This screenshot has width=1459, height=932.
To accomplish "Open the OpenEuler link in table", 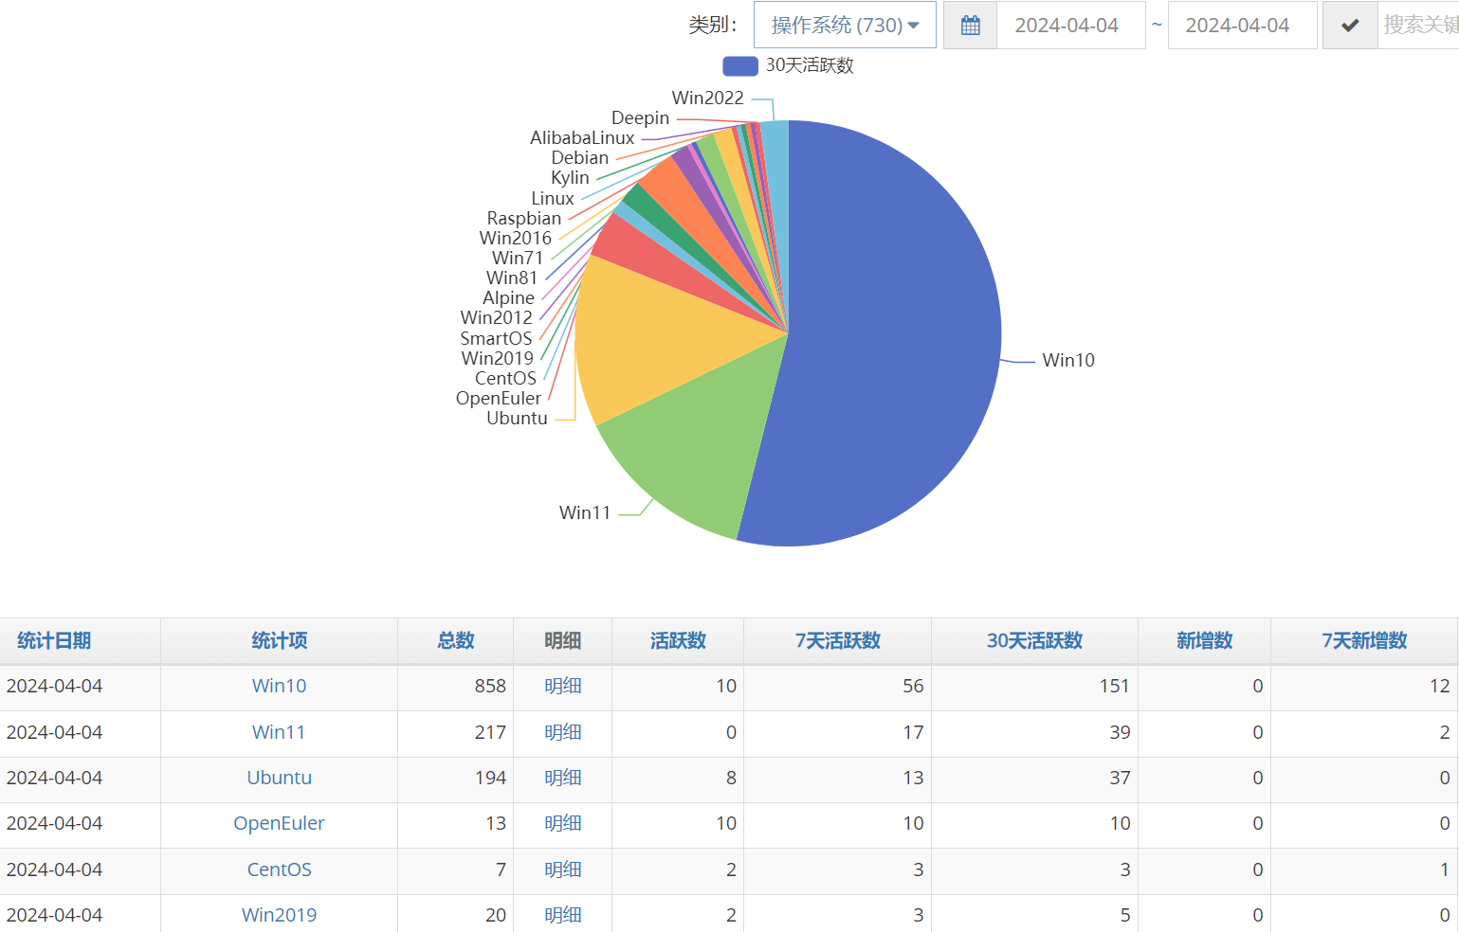I will pyautogui.click(x=279, y=823).
